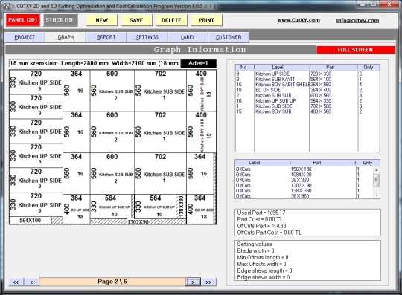Click the DELETE button
Image resolution: width=402 pixels, height=295 pixels.
171,20
